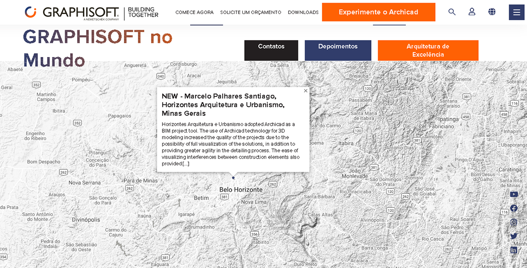This screenshot has width=527, height=268.
Task: Open the Facebook social icon
Action: [x=514, y=208]
